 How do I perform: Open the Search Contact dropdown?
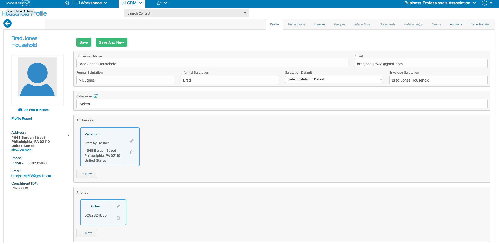click(x=187, y=13)
